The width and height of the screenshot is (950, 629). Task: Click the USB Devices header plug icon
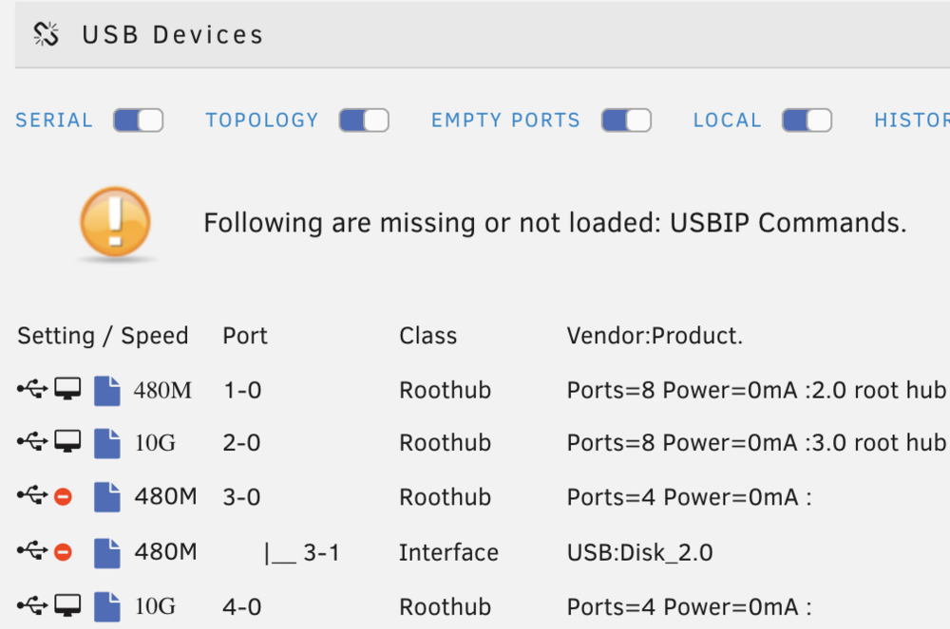coord(46,34)
